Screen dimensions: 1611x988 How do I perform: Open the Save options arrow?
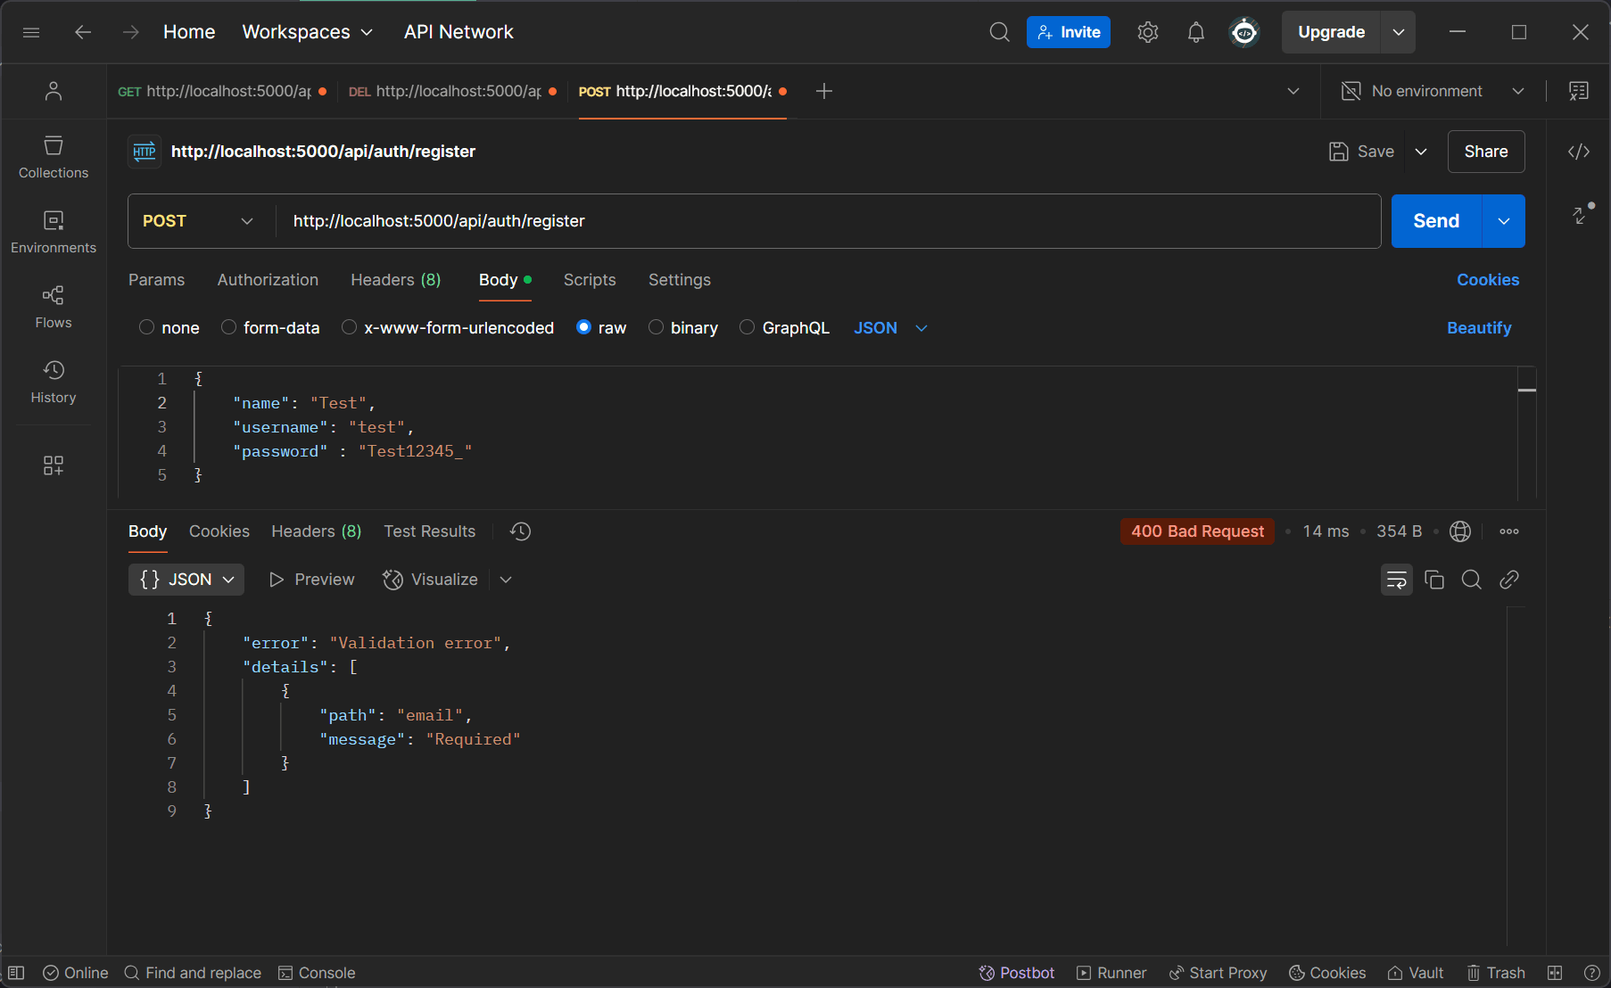1421,152
